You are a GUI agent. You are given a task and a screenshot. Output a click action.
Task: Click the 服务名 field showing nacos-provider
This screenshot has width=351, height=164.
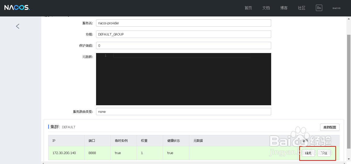pyautogui.click(x=183, y=23)
